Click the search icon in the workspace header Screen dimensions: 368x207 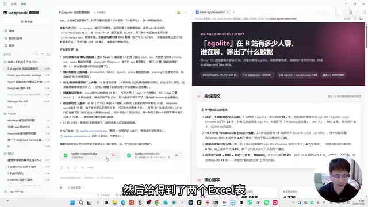(36, 55)
